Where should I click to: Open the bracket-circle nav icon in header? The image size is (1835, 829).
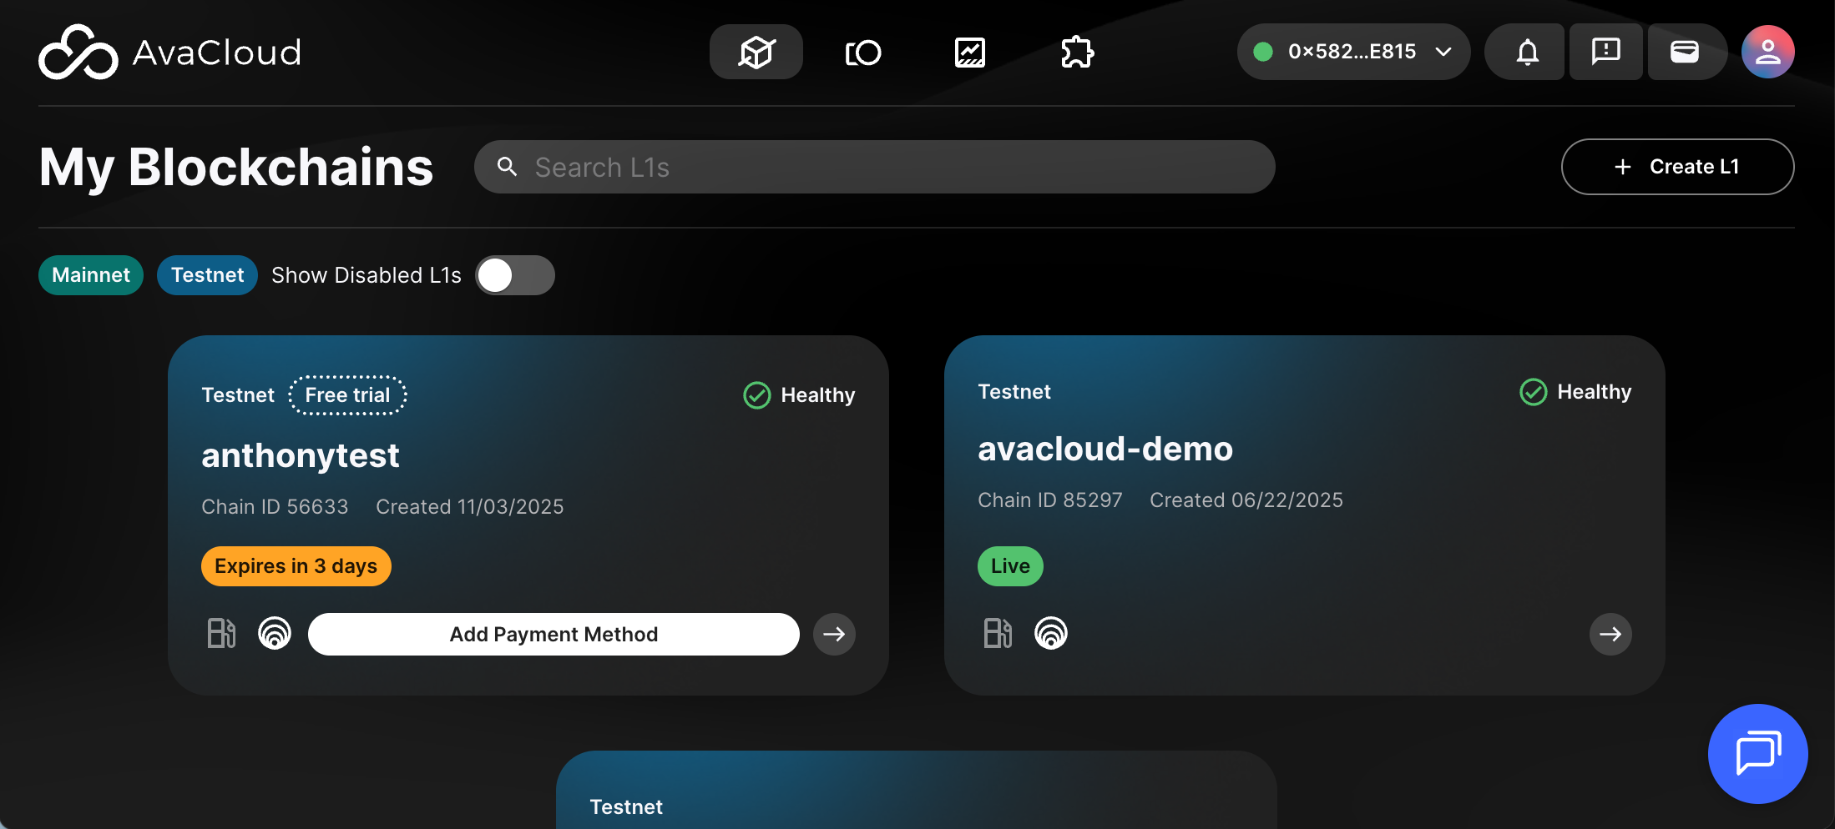coord(863,53)
